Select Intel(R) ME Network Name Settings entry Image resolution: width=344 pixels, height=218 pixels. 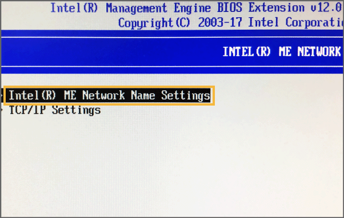point(109,95)
